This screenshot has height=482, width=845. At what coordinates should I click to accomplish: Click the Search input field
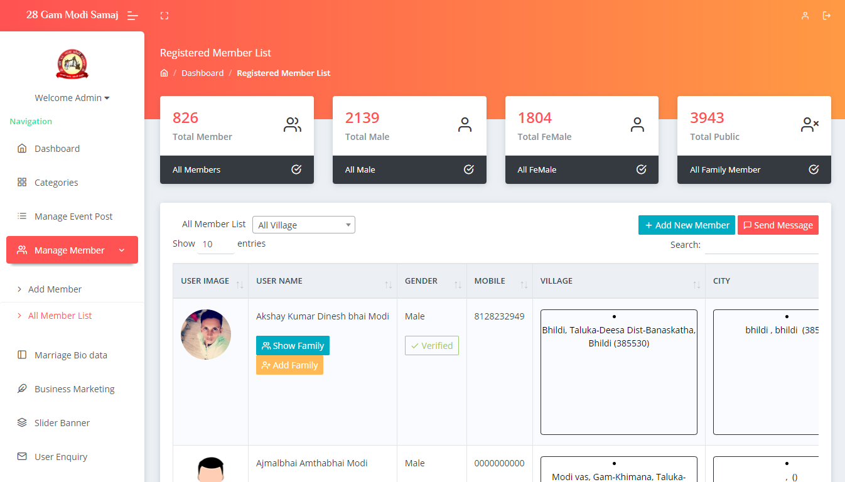(x=762, y=245)
